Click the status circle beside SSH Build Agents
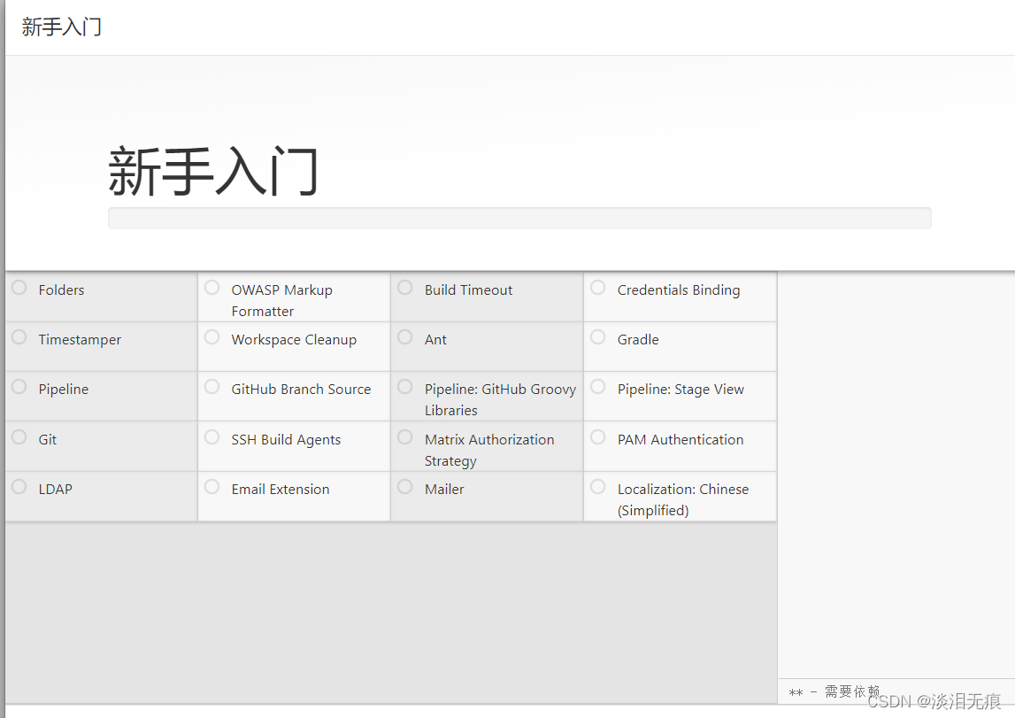The height and width of the screenshot is (718, 1015). (x=211, y=437)
